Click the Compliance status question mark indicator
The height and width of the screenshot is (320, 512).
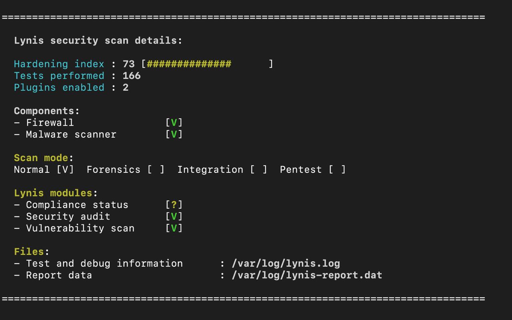click(x=174, y=205)
